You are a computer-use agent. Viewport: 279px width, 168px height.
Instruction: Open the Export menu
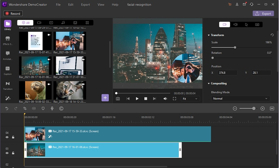85,5
